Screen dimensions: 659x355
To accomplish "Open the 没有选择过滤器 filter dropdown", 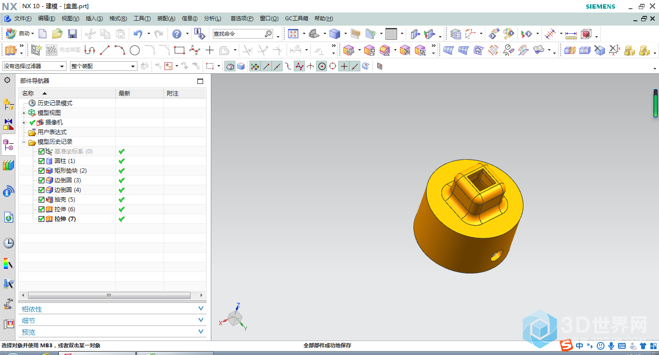I will click(34, 66).
